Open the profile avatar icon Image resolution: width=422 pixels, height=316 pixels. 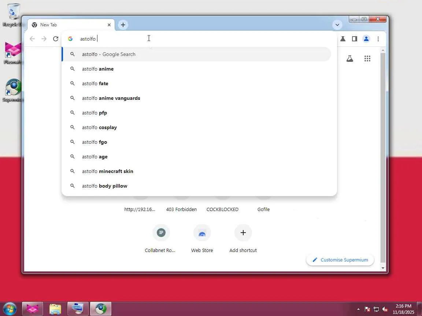[x=366, y=39]
